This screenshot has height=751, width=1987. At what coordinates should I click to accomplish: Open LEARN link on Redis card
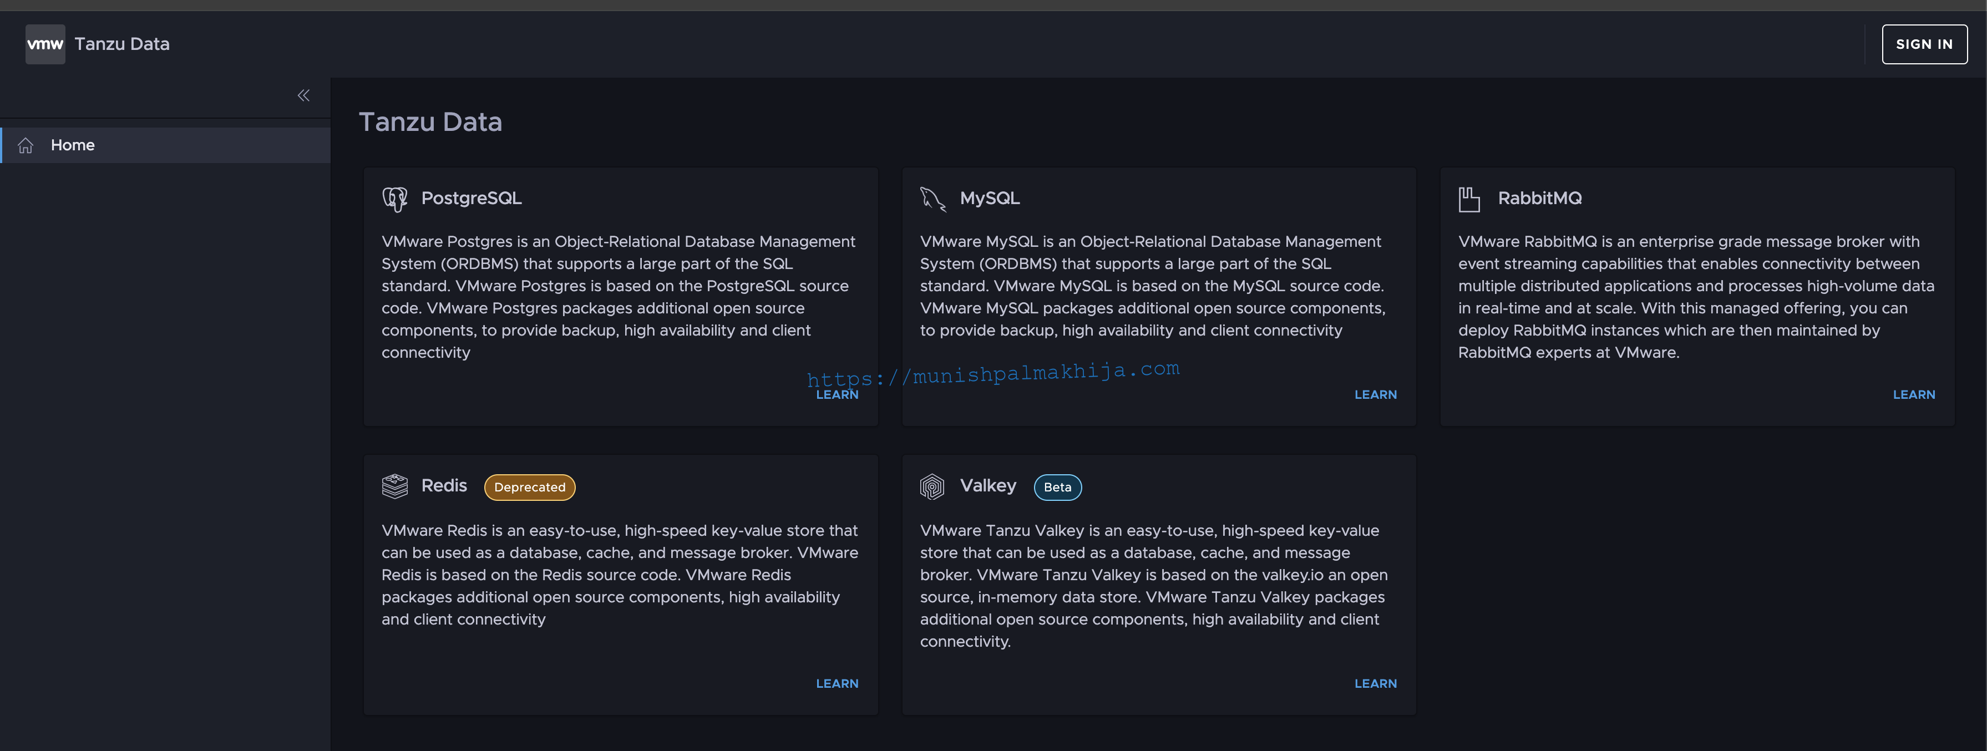tap(837, 684)
